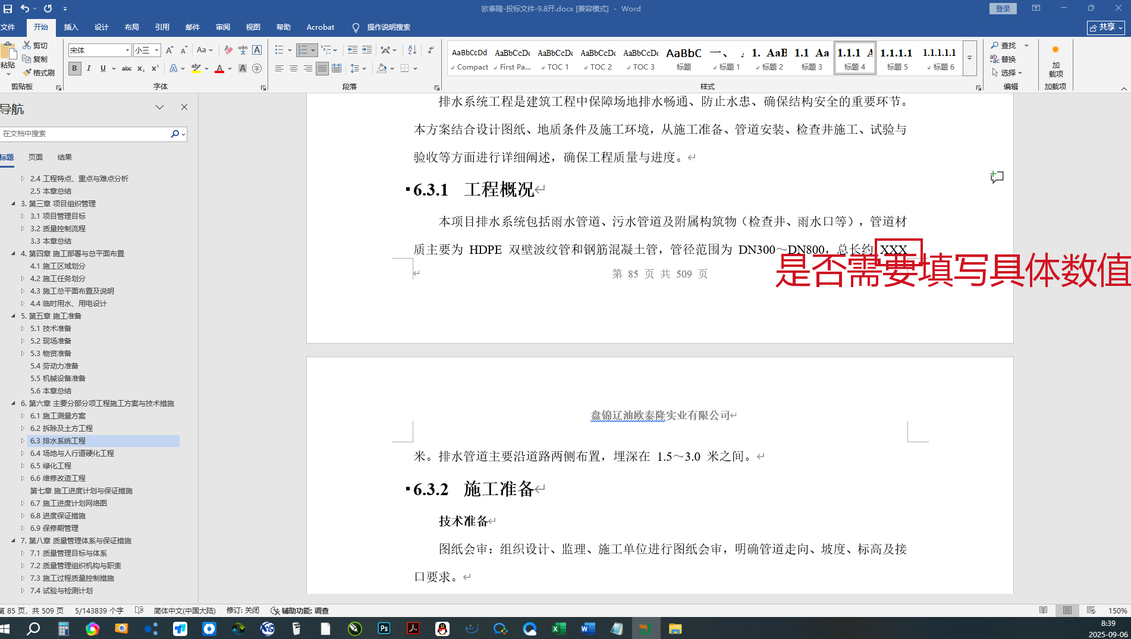Click the Sign in (登录) button
This screenshot has height=639, width=1131.
(1003, 8)
